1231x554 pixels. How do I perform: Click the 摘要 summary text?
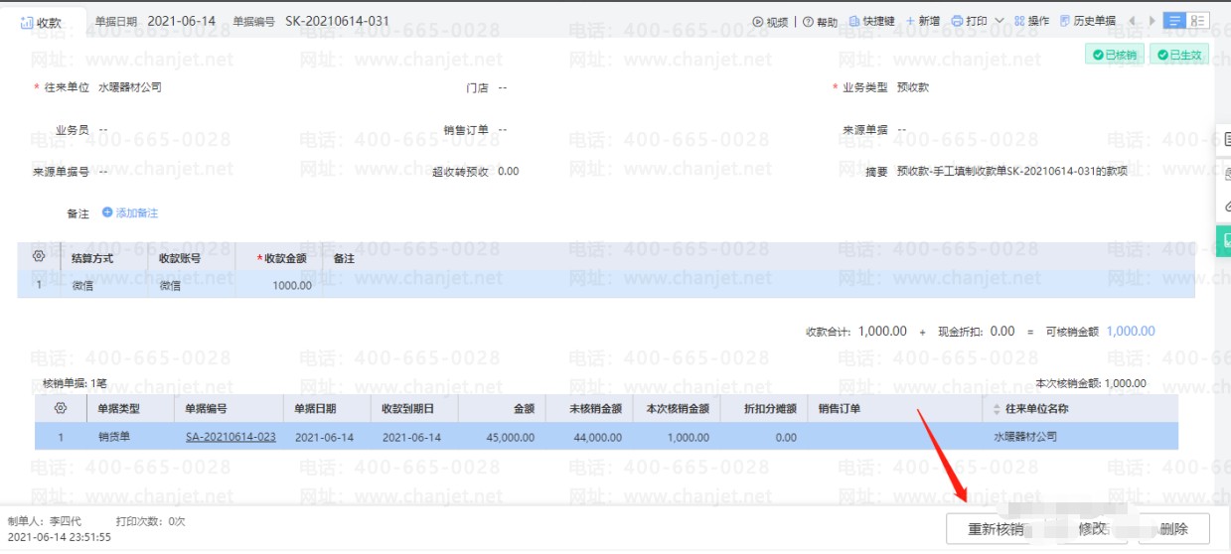pyautogui.click(x=1011, y=171)
